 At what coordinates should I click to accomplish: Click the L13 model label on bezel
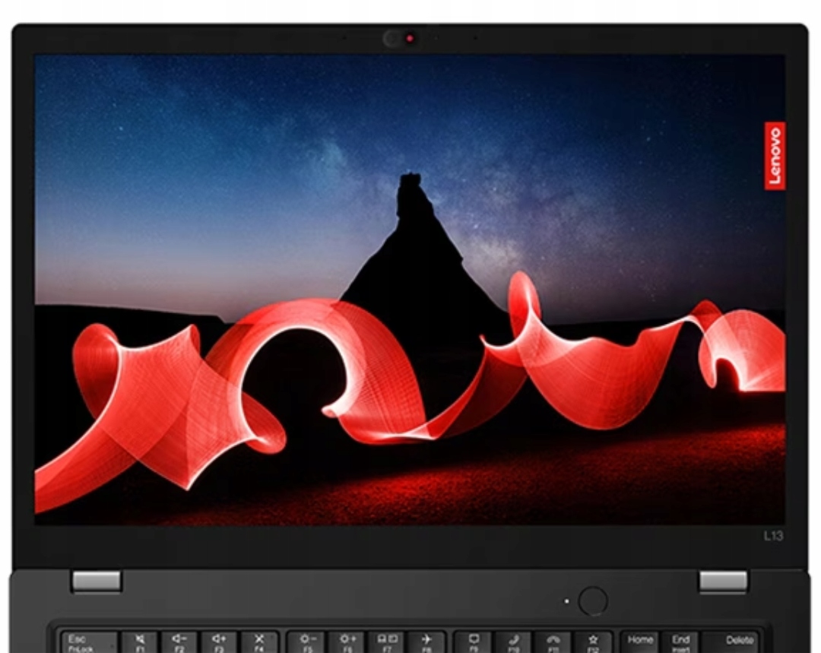coord(773,536)
